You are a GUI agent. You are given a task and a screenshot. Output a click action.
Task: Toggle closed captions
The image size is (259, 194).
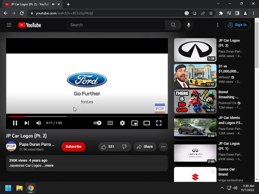pyautogui.click(x=110, y=123)
